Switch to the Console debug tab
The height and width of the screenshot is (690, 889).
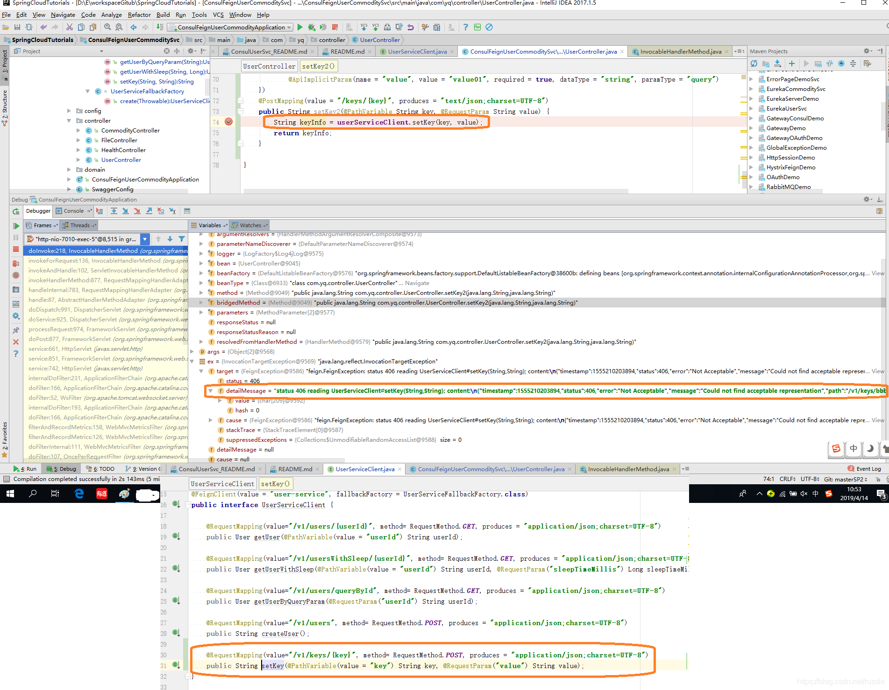point(73,211)
